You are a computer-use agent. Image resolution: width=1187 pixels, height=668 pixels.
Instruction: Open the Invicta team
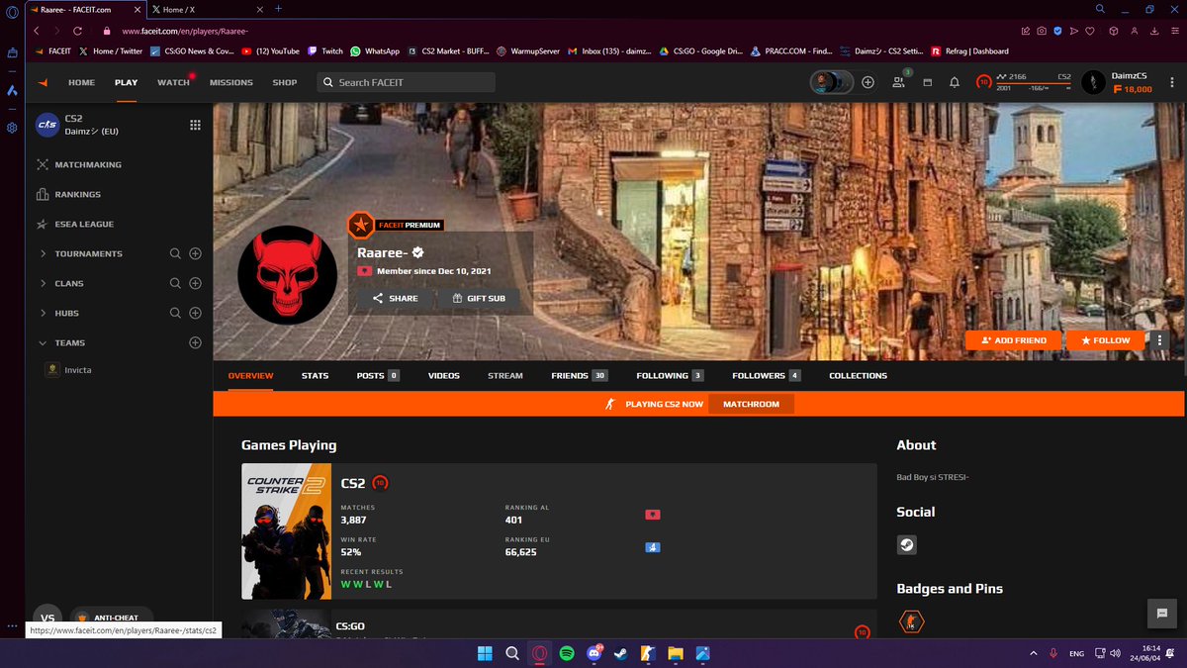coord(69,369)
